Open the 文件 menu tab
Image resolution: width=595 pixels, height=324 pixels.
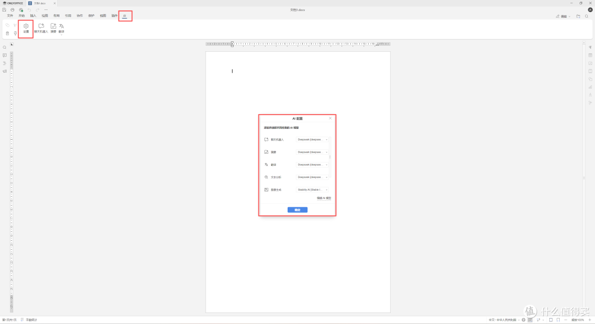click(10, 15)
